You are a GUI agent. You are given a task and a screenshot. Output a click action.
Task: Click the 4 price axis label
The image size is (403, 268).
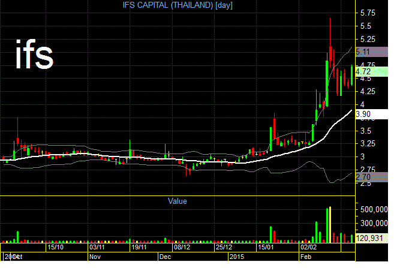pos(362,104)
